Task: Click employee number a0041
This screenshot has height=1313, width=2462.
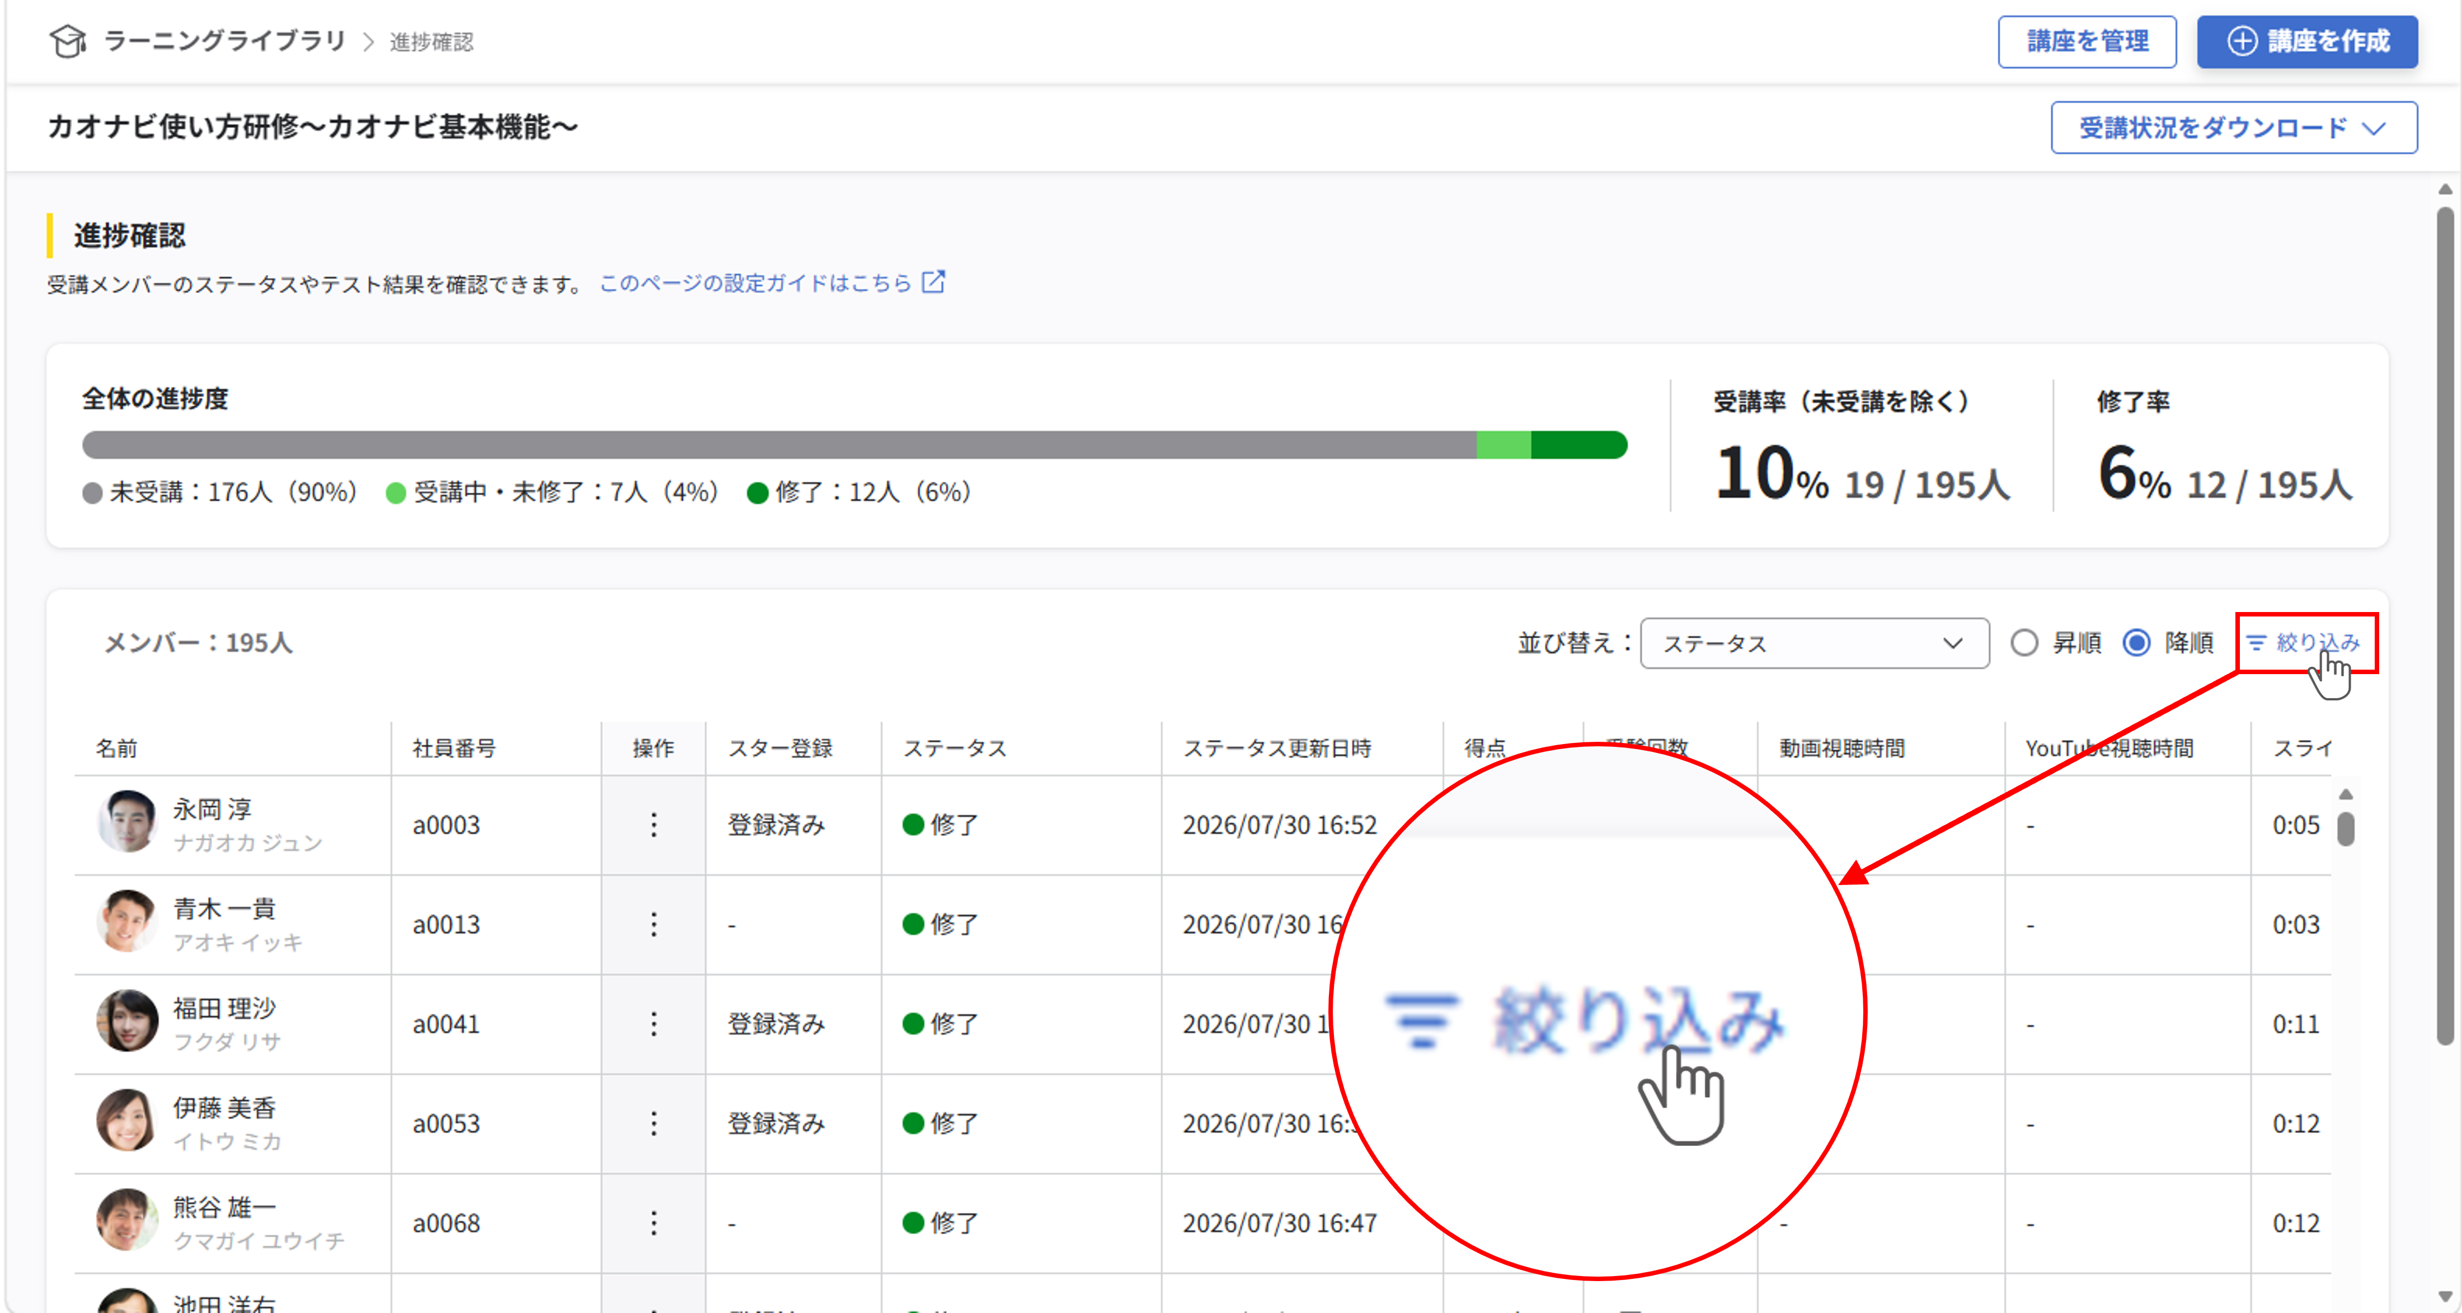Action: (x=447, y=1023)
